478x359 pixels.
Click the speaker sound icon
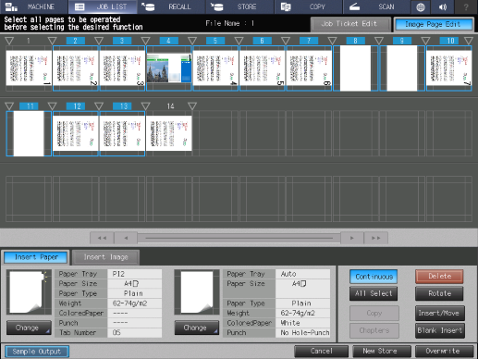[x=443, y=6]
